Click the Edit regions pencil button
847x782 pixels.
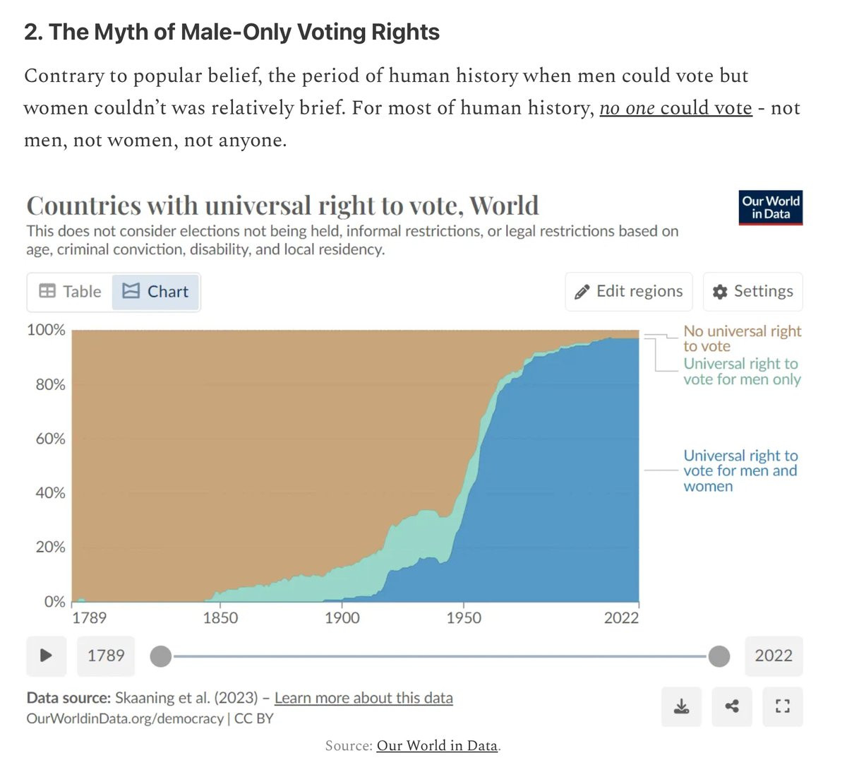pyautogui.click(x=628, y=291)
